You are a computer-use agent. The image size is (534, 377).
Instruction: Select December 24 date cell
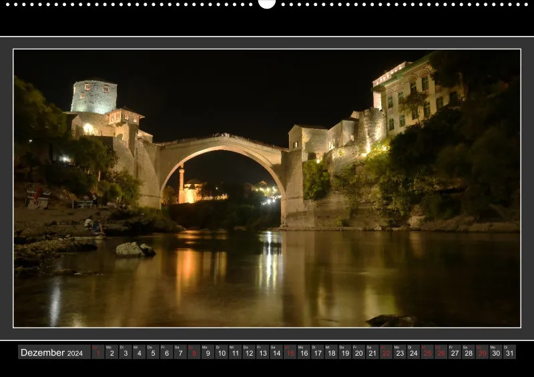pos(414,352)
